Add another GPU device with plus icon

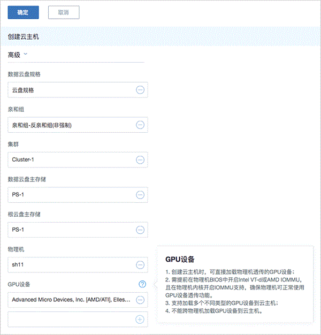140,319
